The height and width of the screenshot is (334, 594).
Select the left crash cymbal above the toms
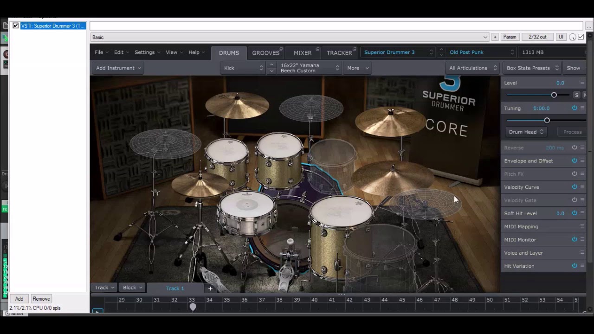[237, 105]
